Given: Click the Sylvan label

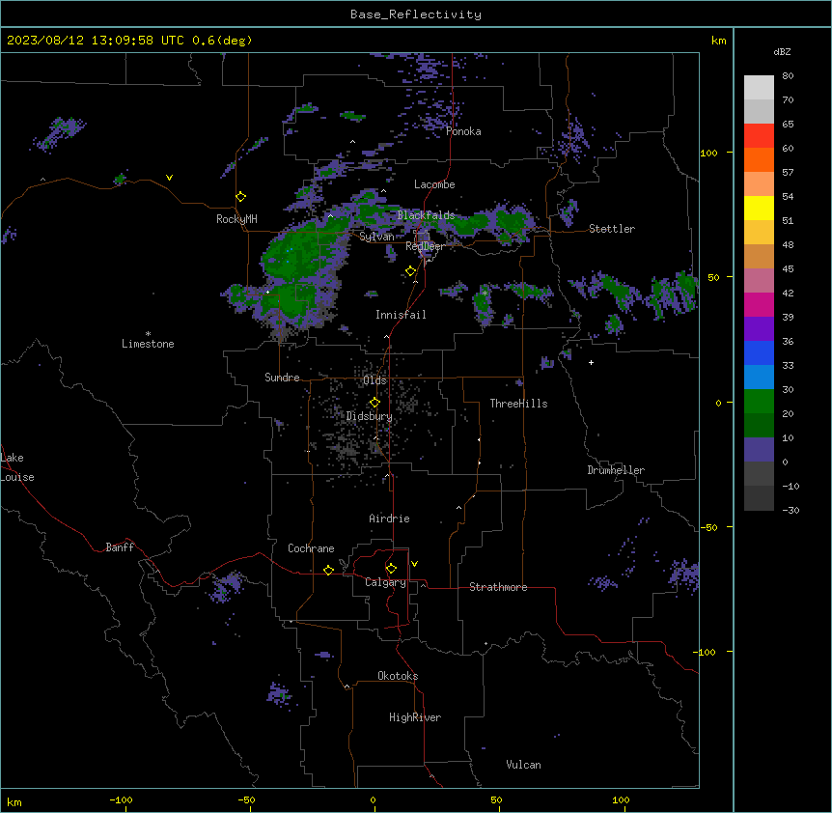Looking at the screenshot, I should pyautogui.click(x=376, y=237).
